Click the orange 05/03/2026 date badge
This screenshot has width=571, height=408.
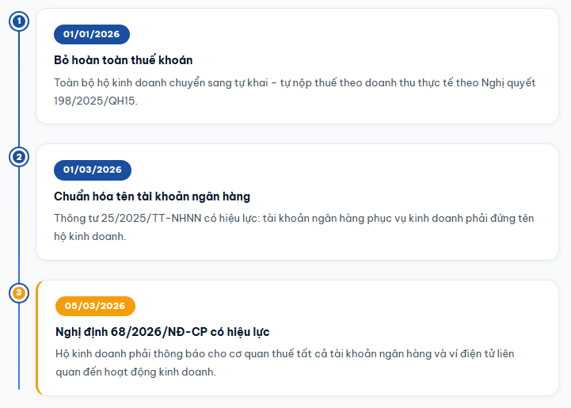click(95, 306)
